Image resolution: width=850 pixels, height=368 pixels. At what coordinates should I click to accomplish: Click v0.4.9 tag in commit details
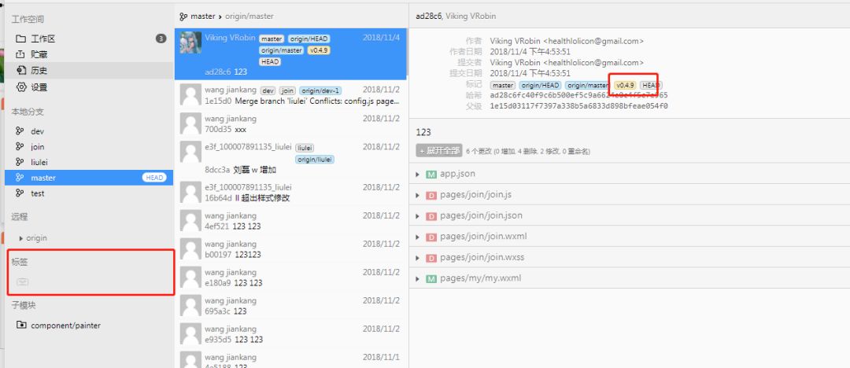(624, 86)
